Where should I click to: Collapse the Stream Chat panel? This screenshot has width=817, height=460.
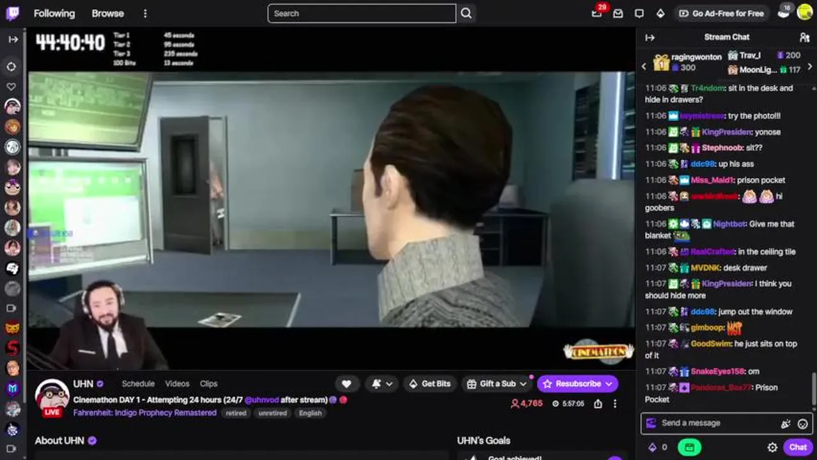pyautogui.click(x=650, y=38)
